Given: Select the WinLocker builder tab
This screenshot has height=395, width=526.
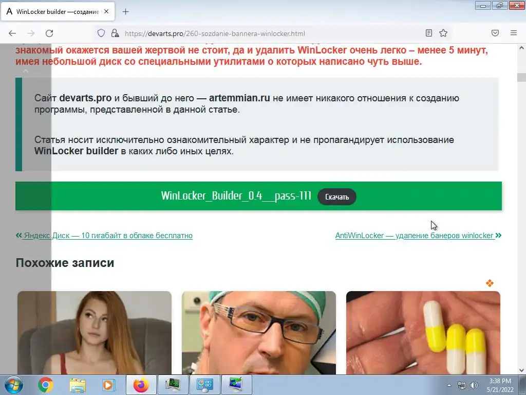Looking at the screenshot, I should [x=58, y=11].
